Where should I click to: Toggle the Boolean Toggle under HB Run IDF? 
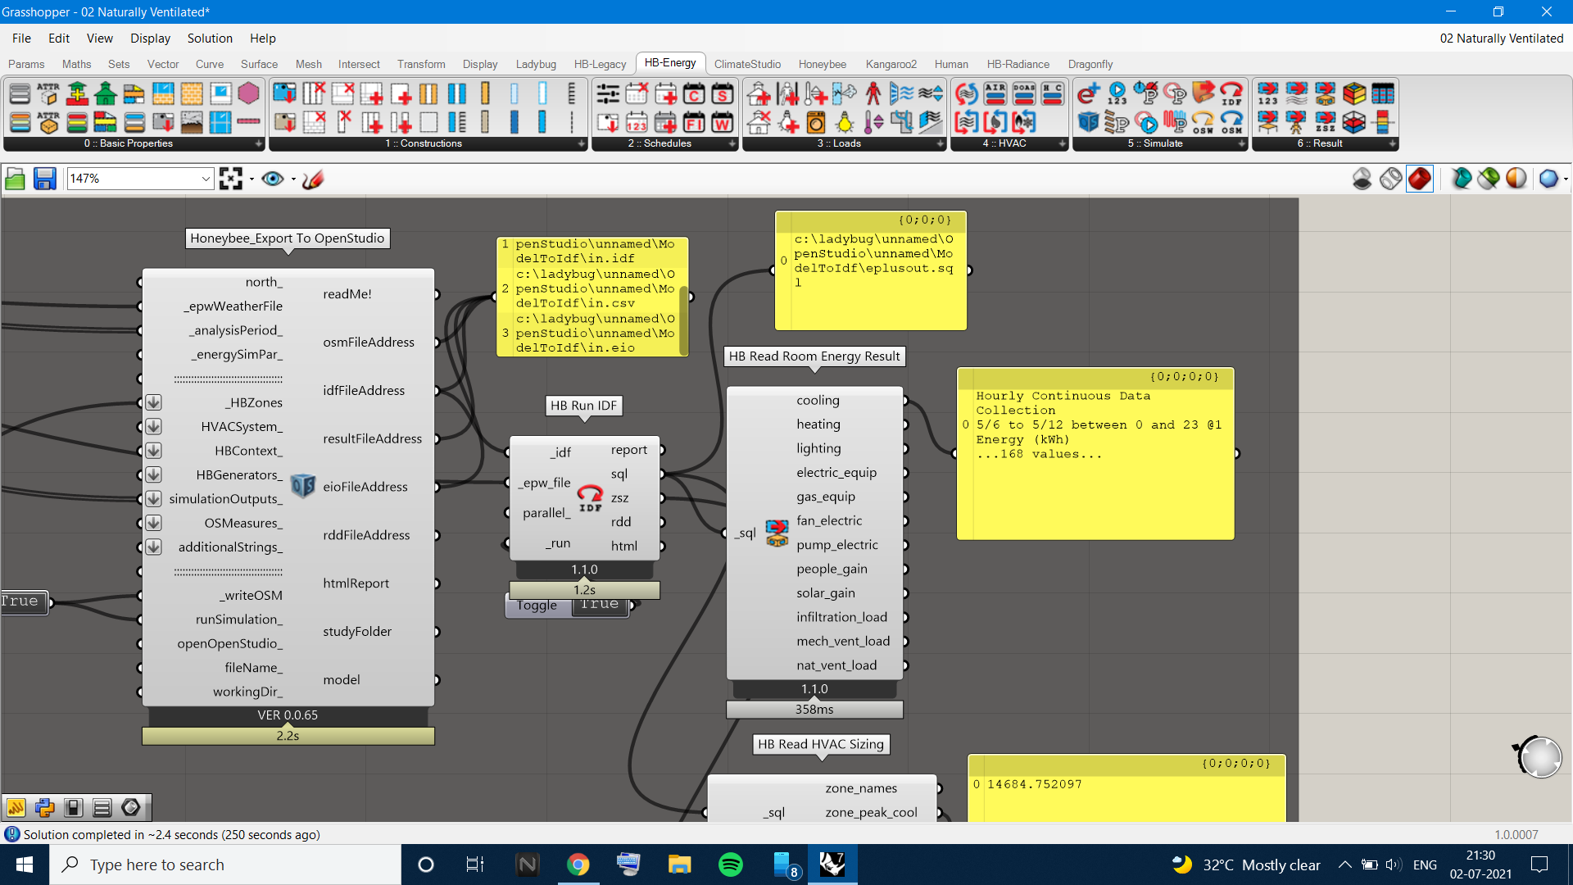click(x=599, y=605)
